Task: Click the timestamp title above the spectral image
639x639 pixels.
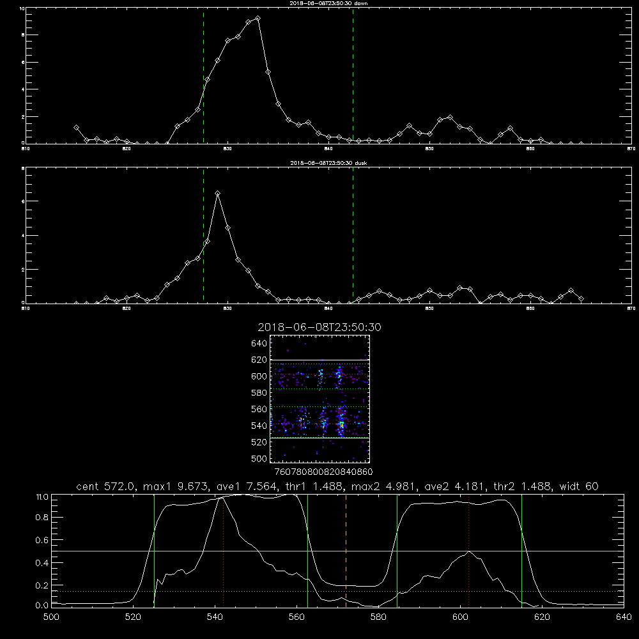Action: (x=319, y=327)
